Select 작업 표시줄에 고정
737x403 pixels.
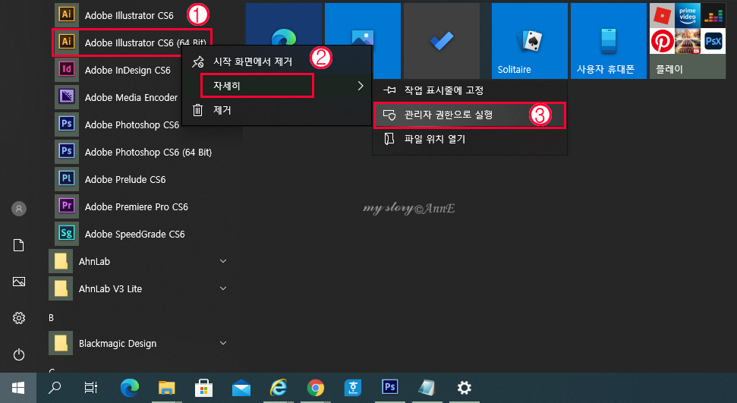pos(470,90)
